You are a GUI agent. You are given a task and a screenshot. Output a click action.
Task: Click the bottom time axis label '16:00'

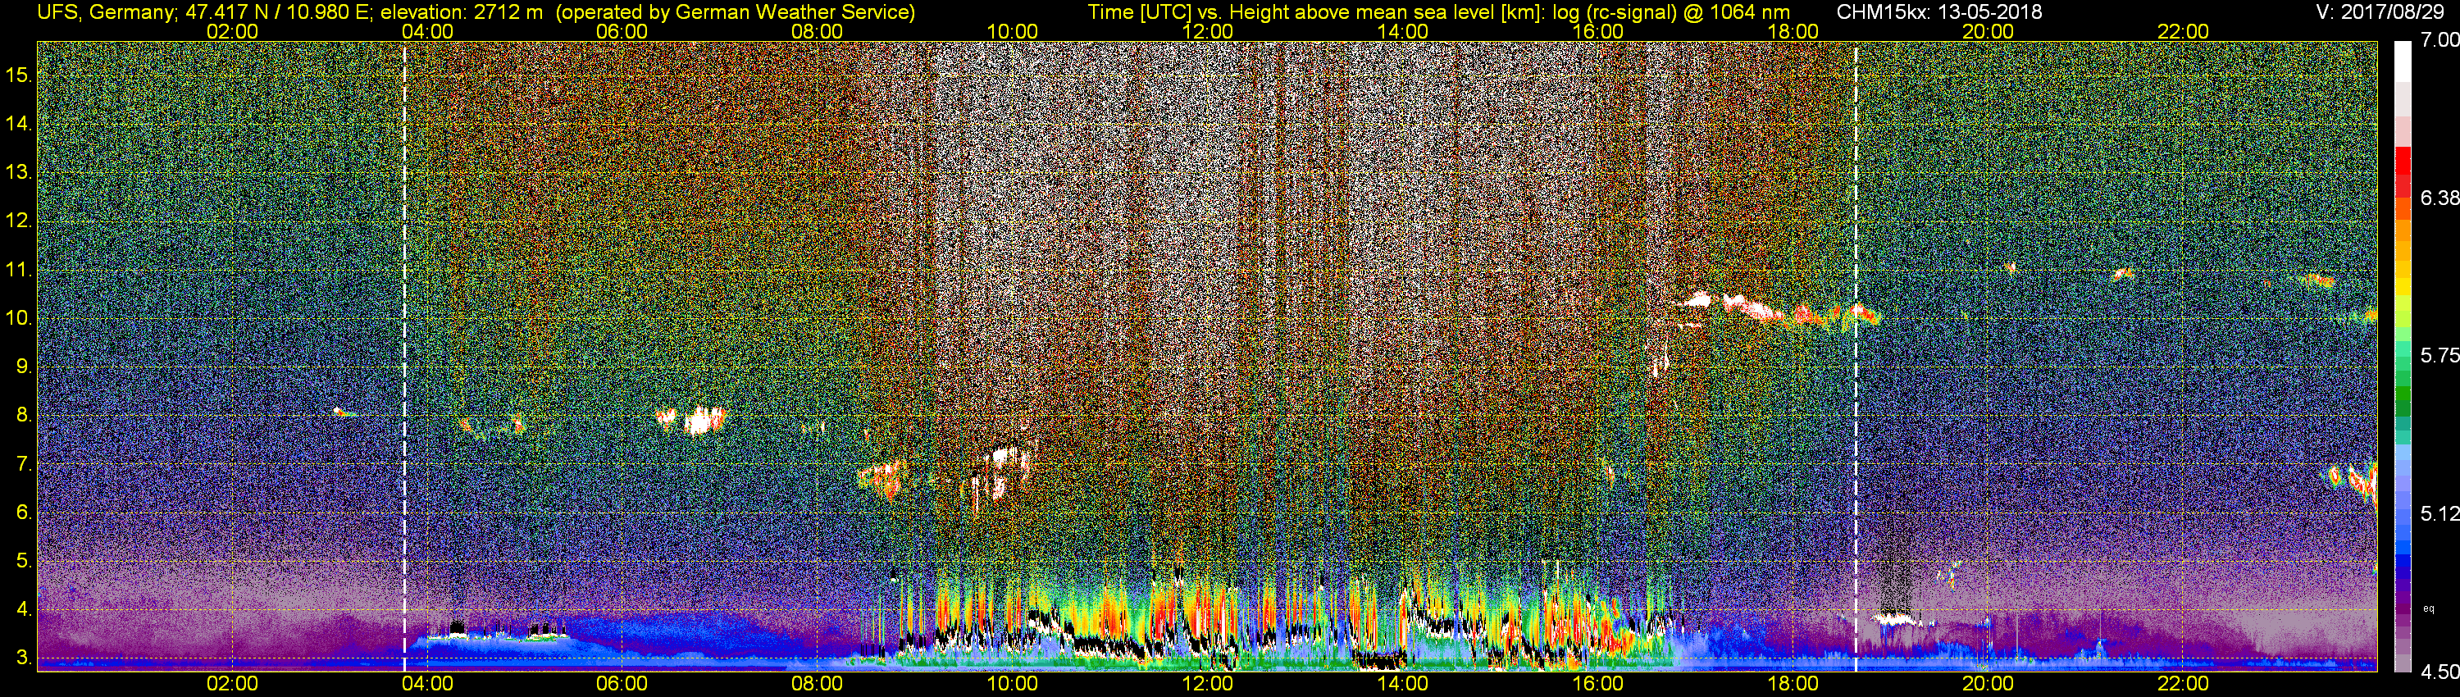click(1597, 684)
